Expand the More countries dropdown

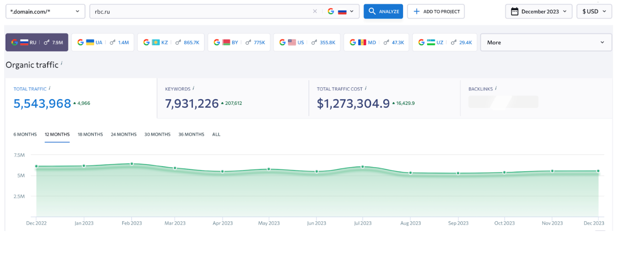[546, 42]
